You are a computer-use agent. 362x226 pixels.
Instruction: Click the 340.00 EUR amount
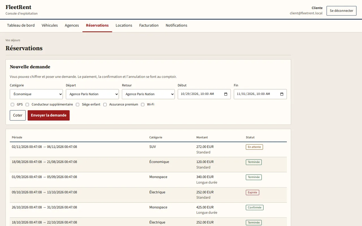coord(205,177)
